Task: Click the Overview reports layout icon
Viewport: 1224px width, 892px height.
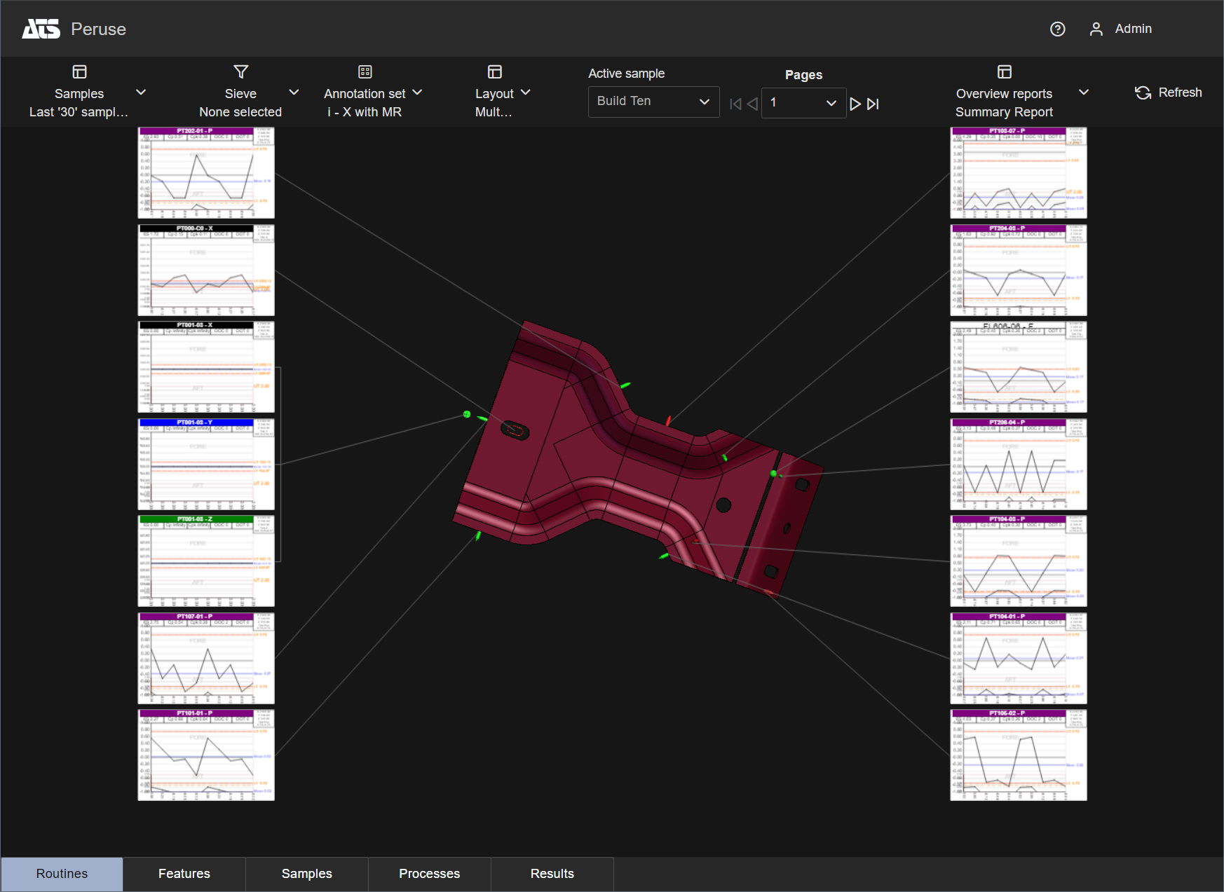Action: point(1004,72)
